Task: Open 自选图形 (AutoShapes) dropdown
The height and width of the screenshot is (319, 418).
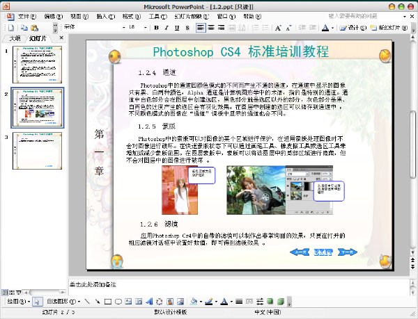Action: pos(63,302)
